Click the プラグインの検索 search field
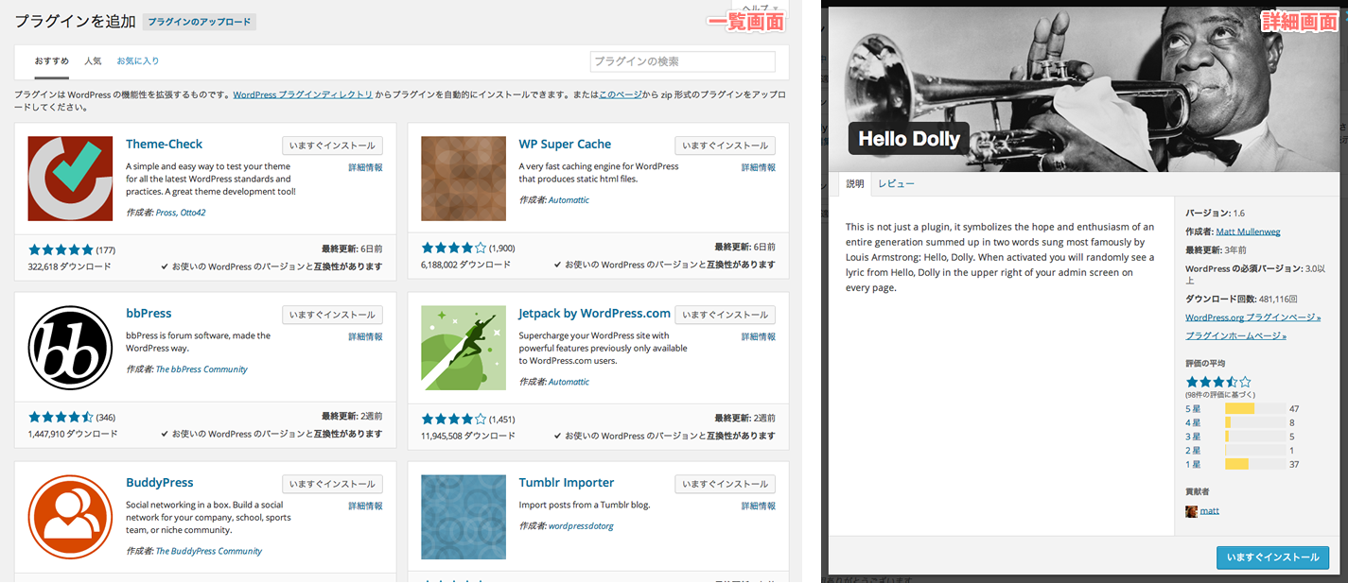 [x=682, y=61]
